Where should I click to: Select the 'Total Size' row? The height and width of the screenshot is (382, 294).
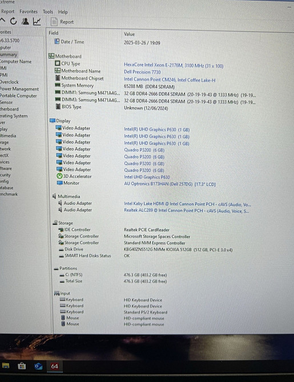[114, 281]
